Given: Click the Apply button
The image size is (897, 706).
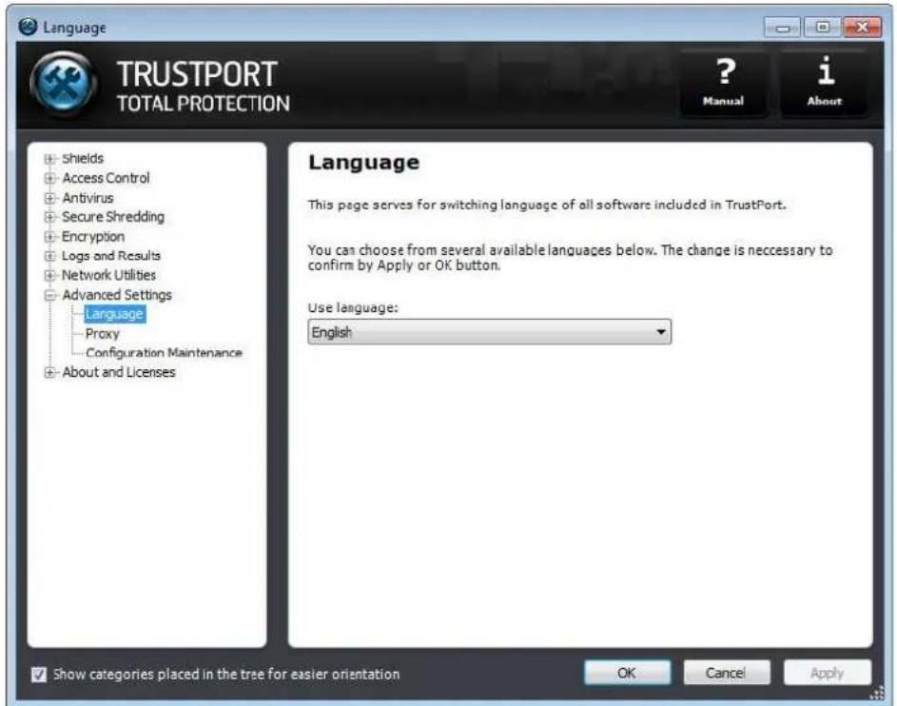Looking at the screenshot, I should tap(827, 673).
